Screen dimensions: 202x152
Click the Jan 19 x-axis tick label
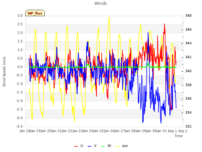[x=35, y=131]
